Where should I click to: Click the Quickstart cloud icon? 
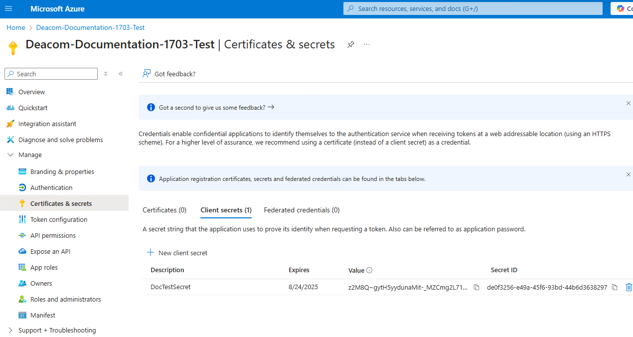pos(9,108)
